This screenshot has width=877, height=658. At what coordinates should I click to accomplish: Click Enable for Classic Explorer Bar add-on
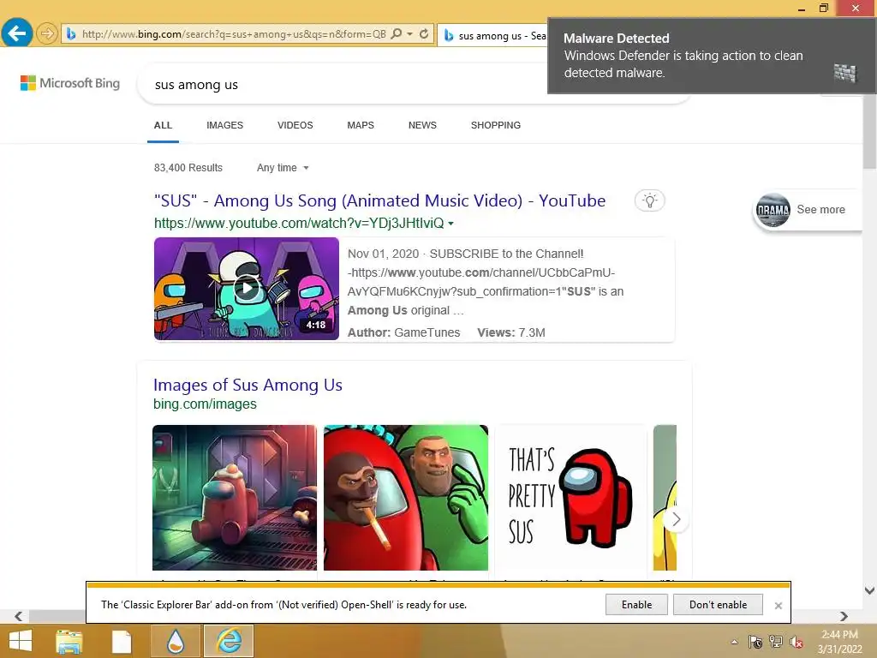636,605
